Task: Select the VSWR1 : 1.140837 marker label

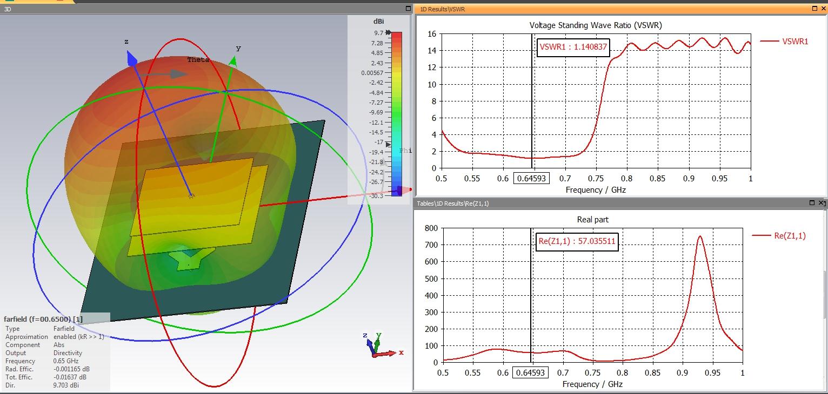Action: [x=573, y=47]
